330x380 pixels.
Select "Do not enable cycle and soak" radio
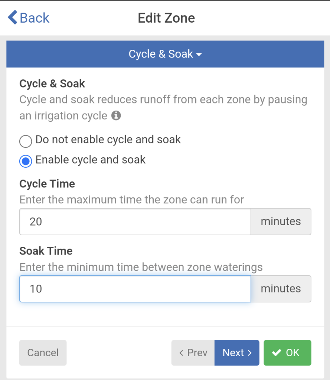(x=26, y=141)
